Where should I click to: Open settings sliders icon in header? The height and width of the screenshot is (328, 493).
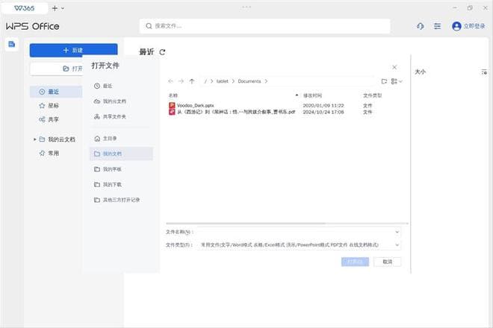click(x=437, y=26)
